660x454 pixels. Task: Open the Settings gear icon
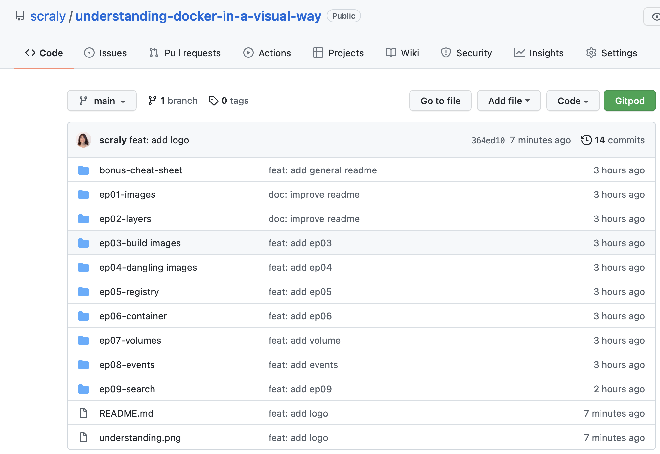[x=591, y=53]
